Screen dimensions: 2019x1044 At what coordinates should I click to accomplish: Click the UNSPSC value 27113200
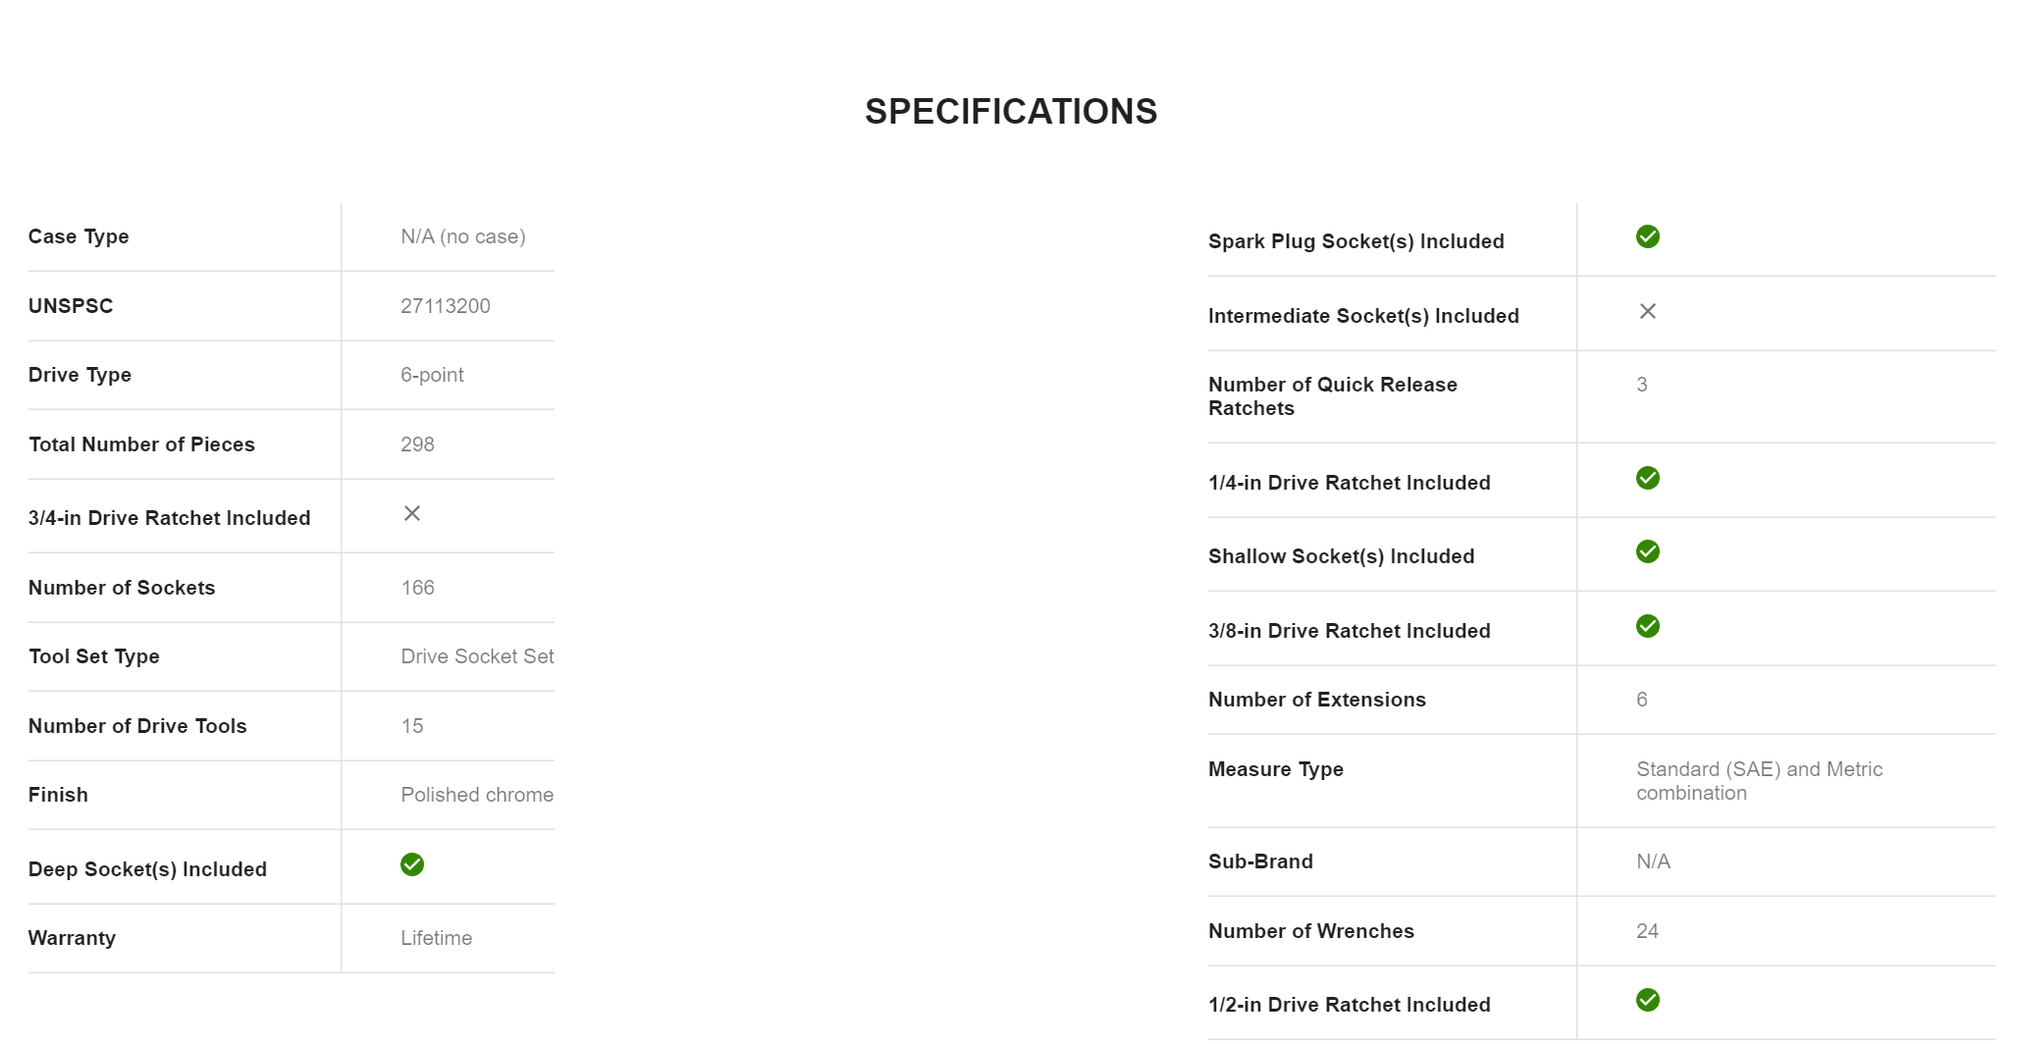[x=446, y=306]
